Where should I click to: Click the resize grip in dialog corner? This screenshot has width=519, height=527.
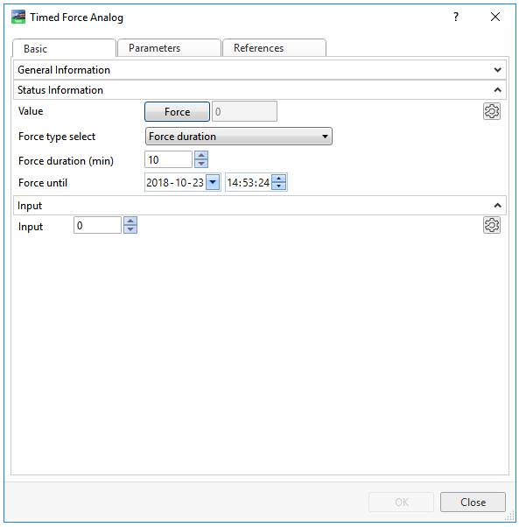[x=510, y=516]
